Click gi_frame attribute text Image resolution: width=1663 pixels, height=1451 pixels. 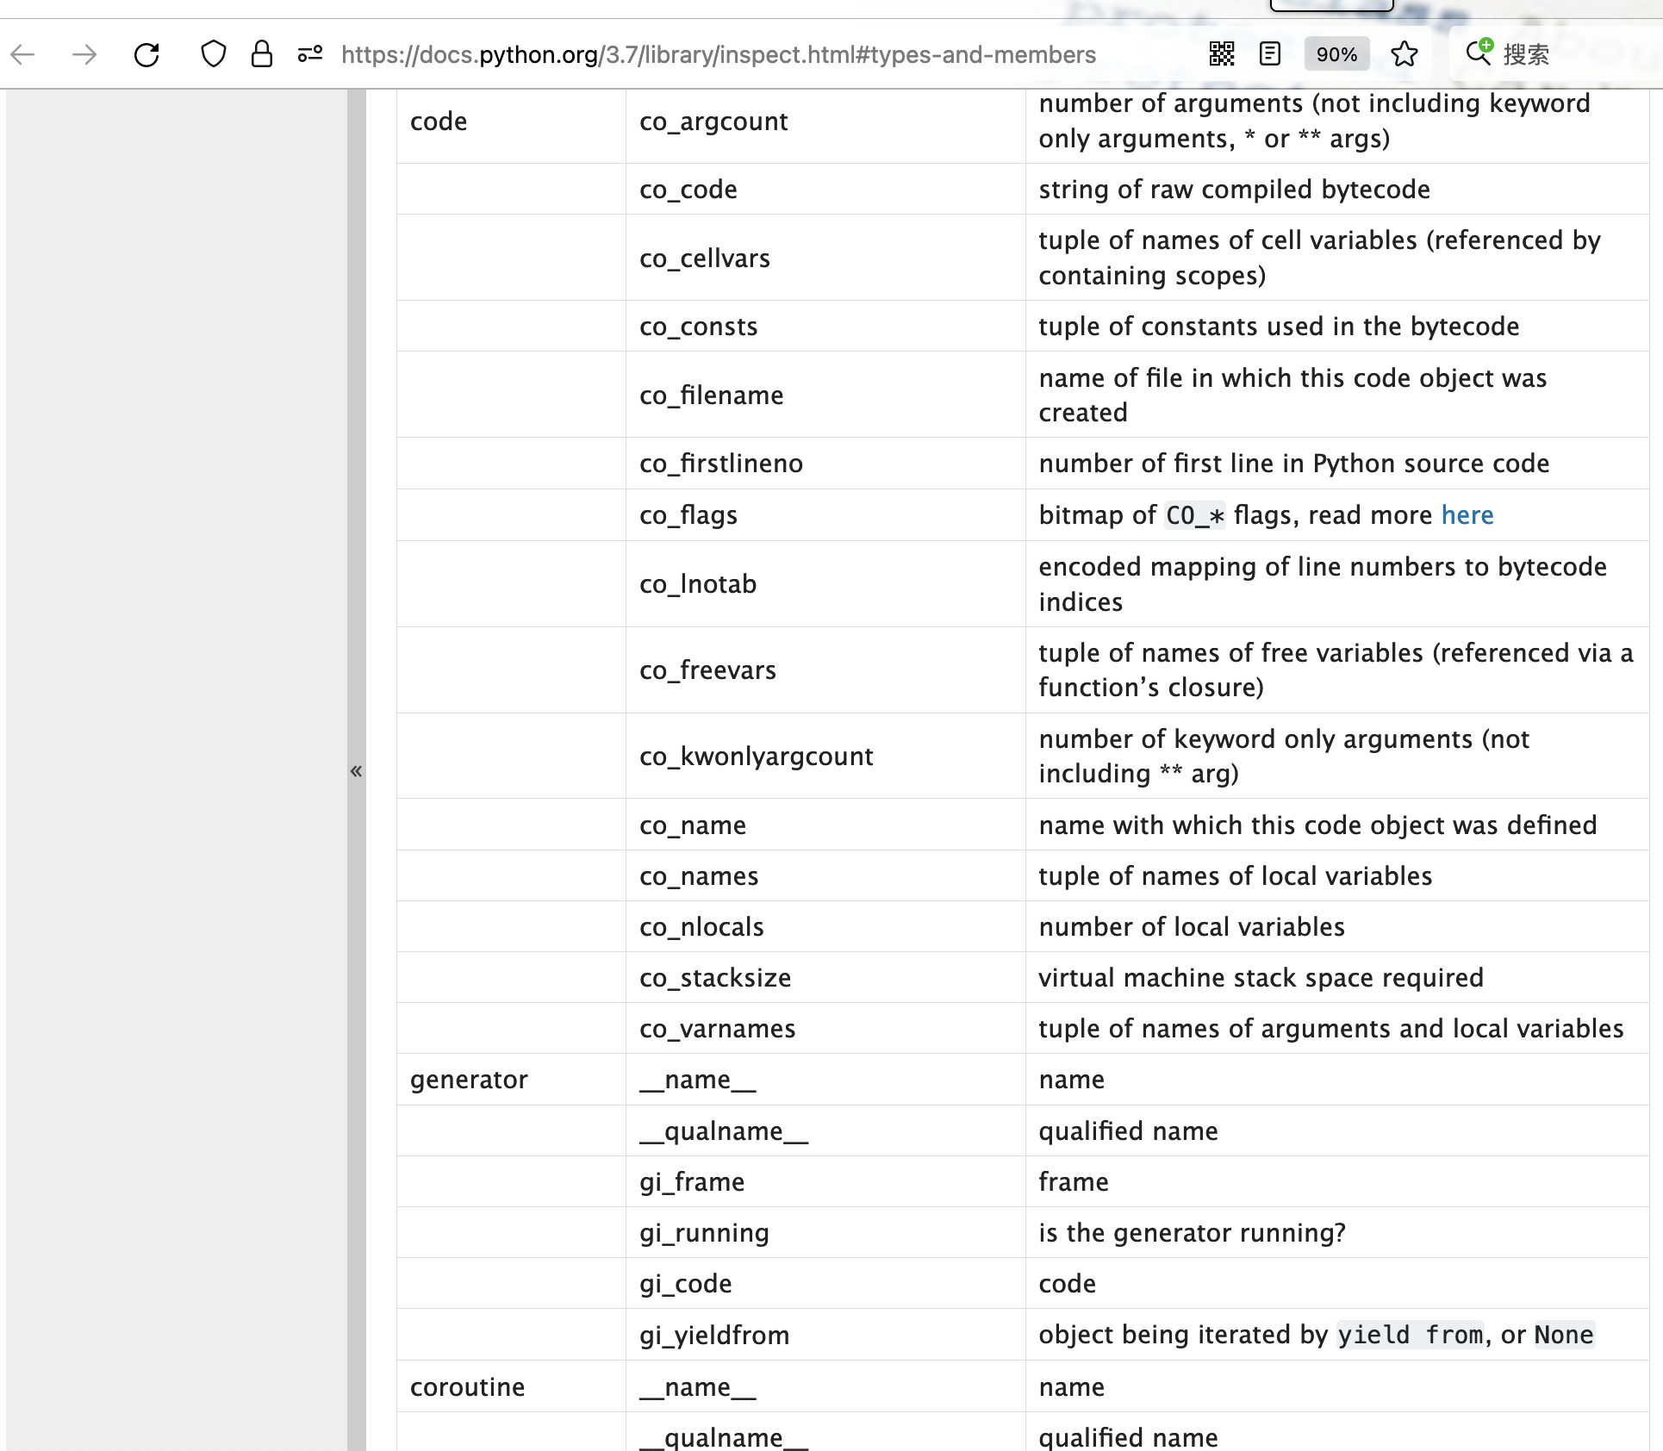(692, 1182)
